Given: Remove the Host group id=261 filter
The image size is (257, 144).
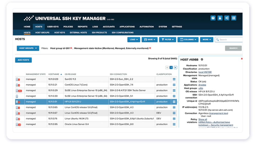Looking at the screenshot, I should 71,48.
